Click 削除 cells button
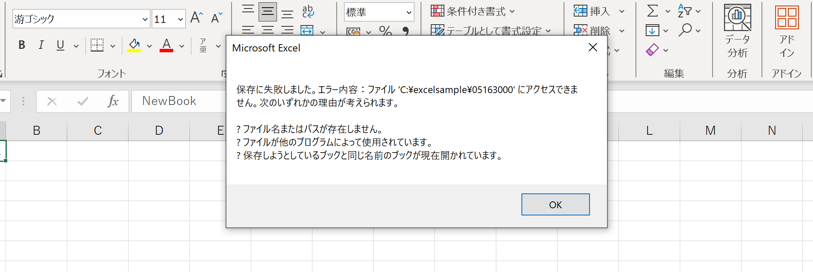The image size is (813, 272). [592, 31]
